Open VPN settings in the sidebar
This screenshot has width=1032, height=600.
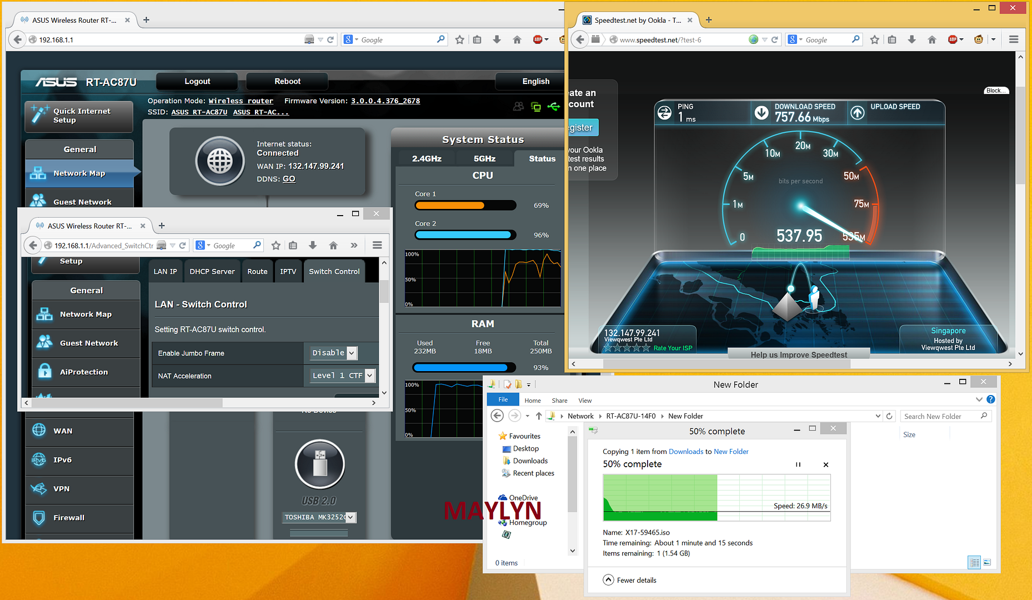tap(61, 489)
